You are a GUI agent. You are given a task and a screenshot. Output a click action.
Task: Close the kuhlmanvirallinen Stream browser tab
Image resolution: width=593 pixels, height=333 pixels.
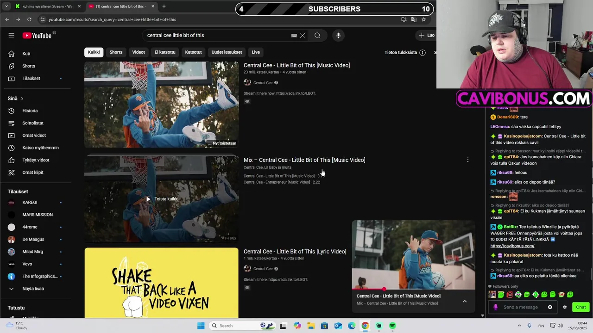coord(79,6)
